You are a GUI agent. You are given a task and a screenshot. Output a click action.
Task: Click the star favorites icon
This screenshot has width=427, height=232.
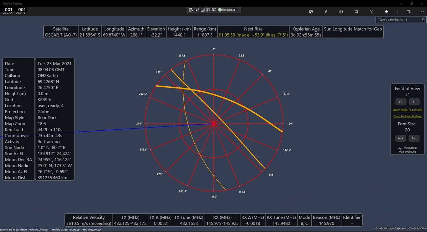pyautogui.click(x=386, y=11)
